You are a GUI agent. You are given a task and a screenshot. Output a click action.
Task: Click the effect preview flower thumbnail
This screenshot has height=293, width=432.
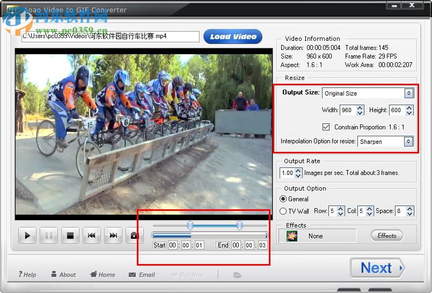pos(292,236)
